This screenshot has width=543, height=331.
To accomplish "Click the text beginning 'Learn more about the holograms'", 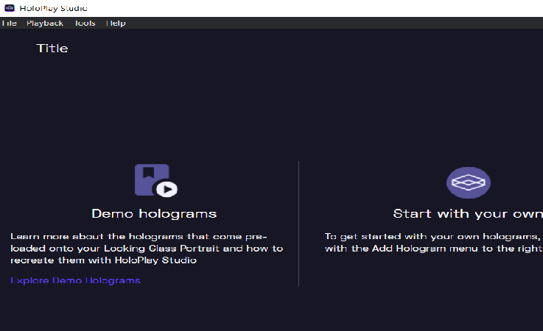I will click(x=147, y=249).
